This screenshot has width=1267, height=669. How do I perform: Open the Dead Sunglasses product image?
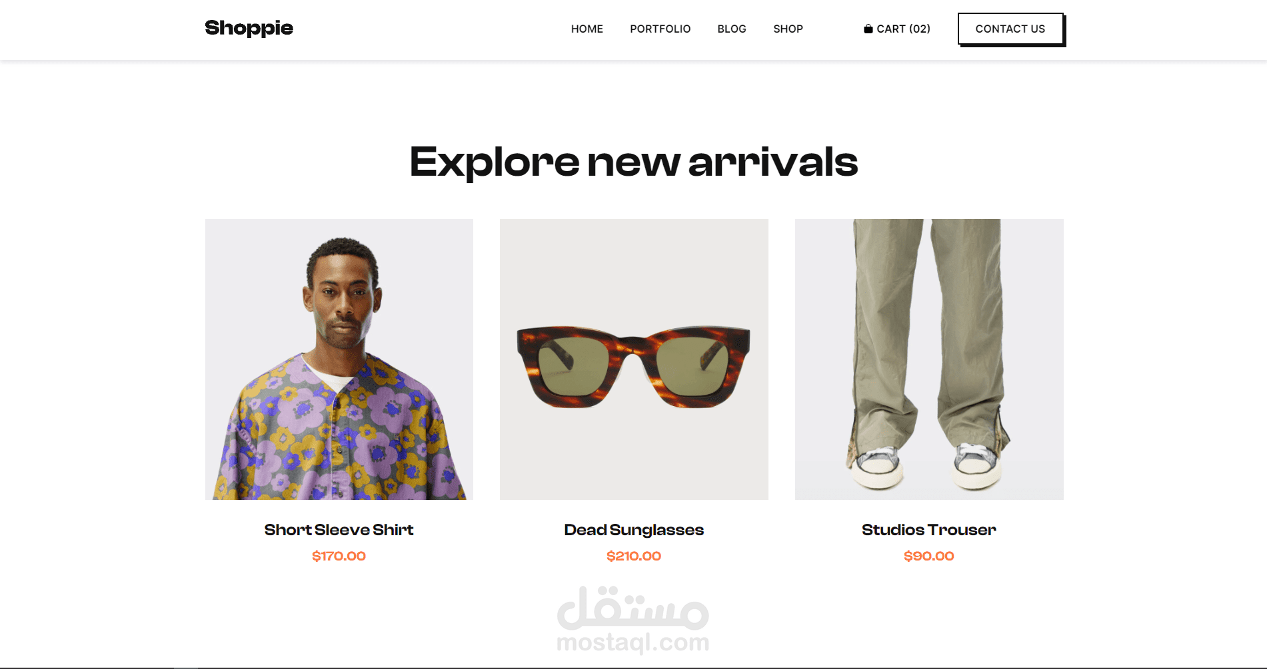tap(634, 359)
